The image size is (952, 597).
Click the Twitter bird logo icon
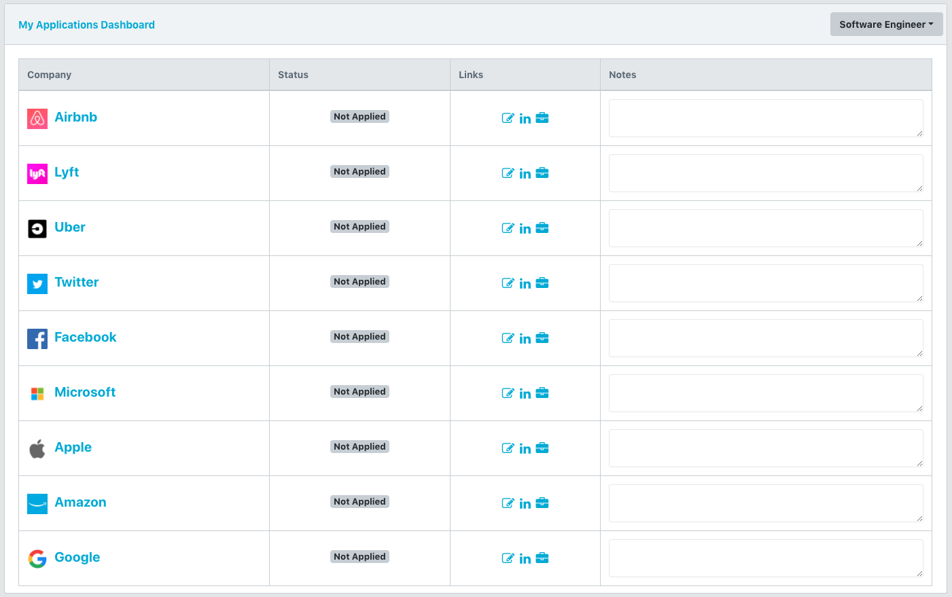pos(37,284)
